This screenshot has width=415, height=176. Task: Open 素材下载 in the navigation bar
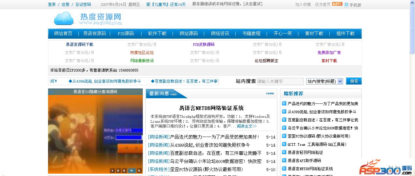314,34
